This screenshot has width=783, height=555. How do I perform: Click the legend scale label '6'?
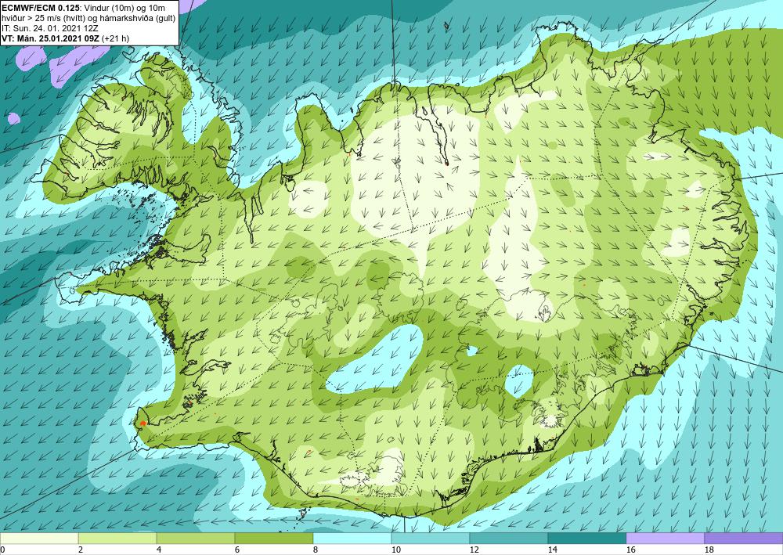coord(236,550)
